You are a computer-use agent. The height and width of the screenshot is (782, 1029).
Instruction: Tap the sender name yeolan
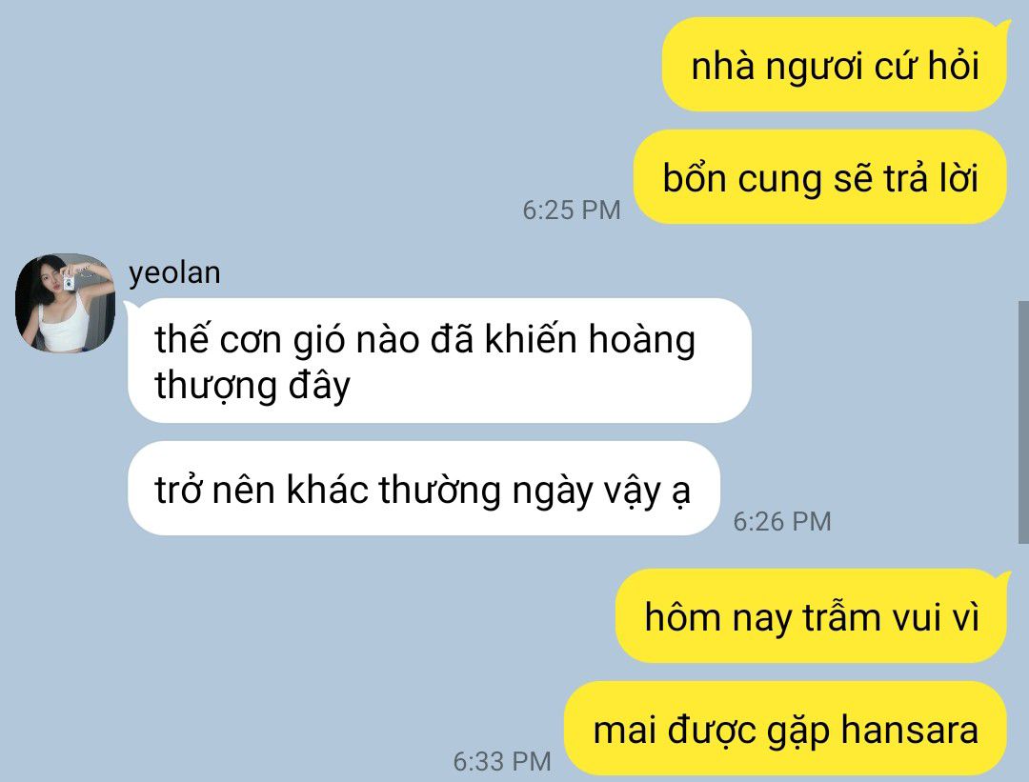coord(174,272)
